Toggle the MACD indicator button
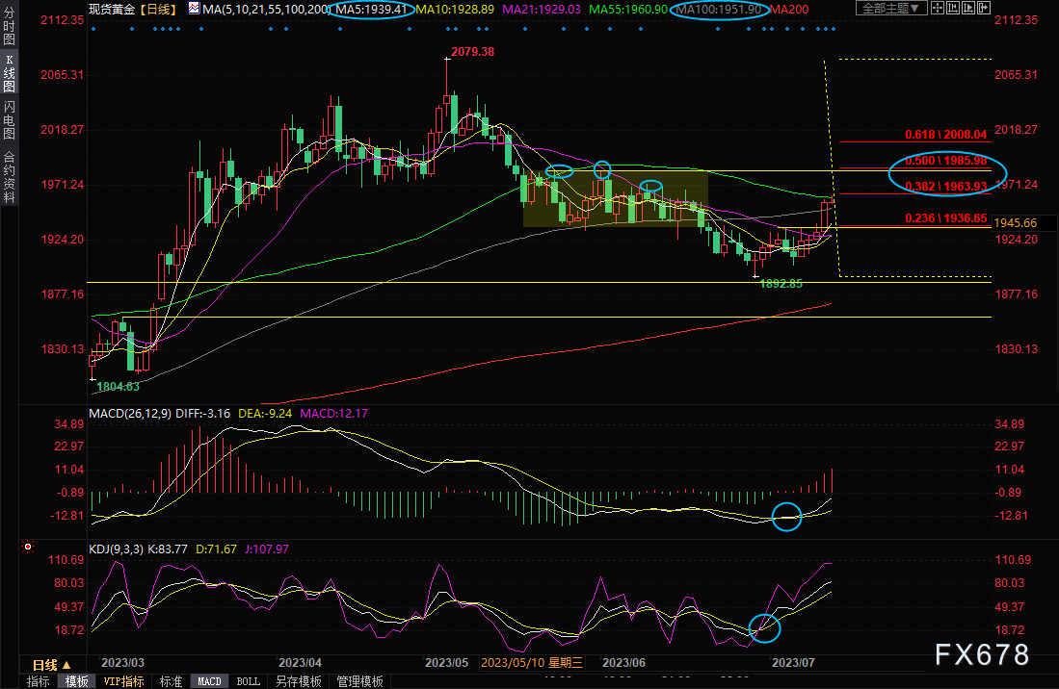 coord(209,681)
